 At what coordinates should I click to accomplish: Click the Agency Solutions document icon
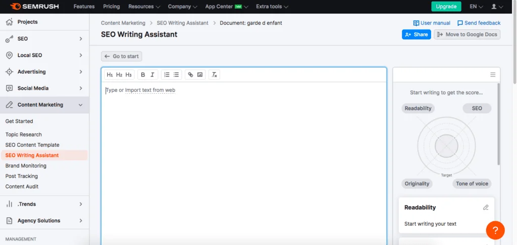point(9,221)
